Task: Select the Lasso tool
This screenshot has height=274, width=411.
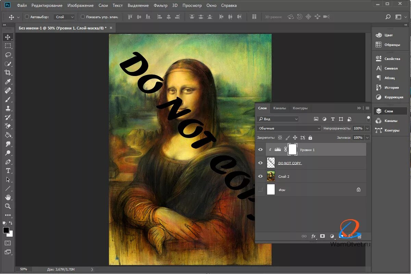Action: point(8,55)
